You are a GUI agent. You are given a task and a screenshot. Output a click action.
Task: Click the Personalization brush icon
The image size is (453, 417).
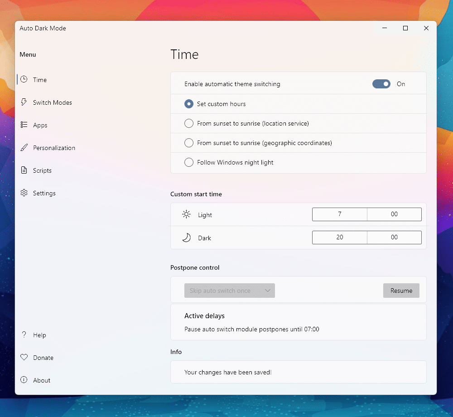tap(24, 147)
